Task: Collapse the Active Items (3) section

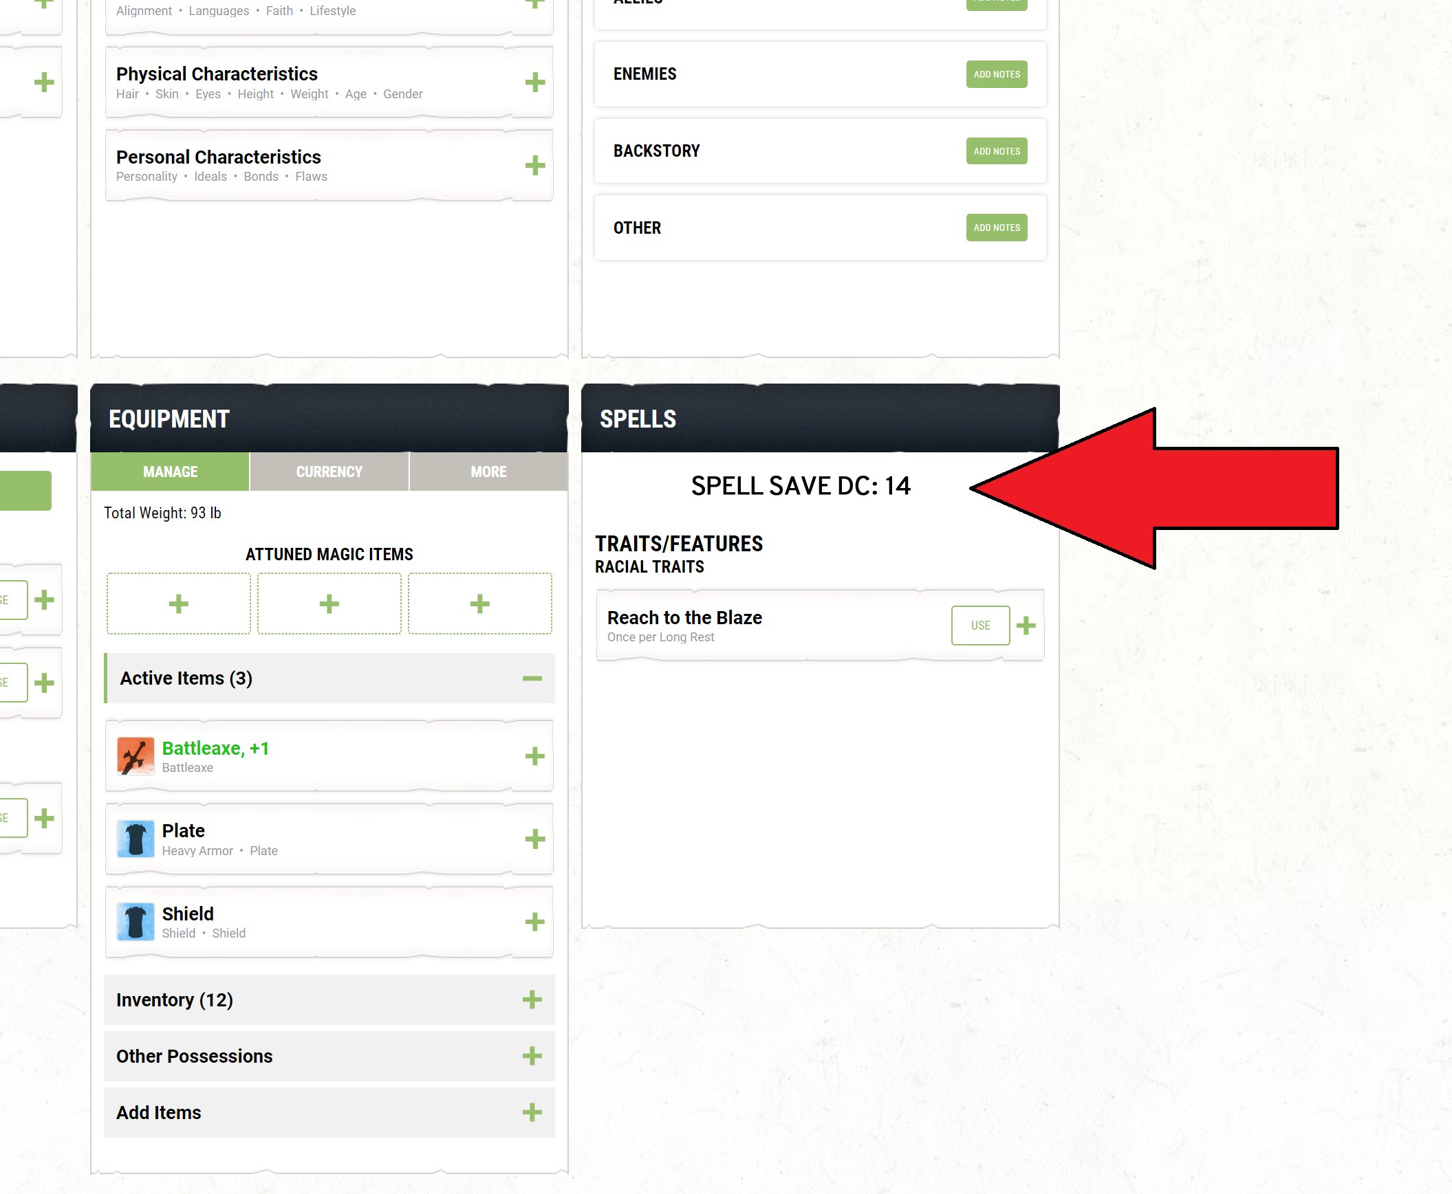Action: pyautogui.click(x=532, y=678)
